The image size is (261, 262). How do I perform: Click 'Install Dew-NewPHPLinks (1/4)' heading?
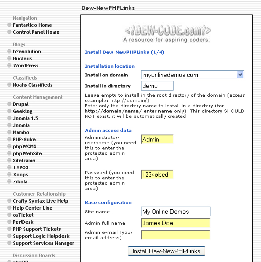125,52
